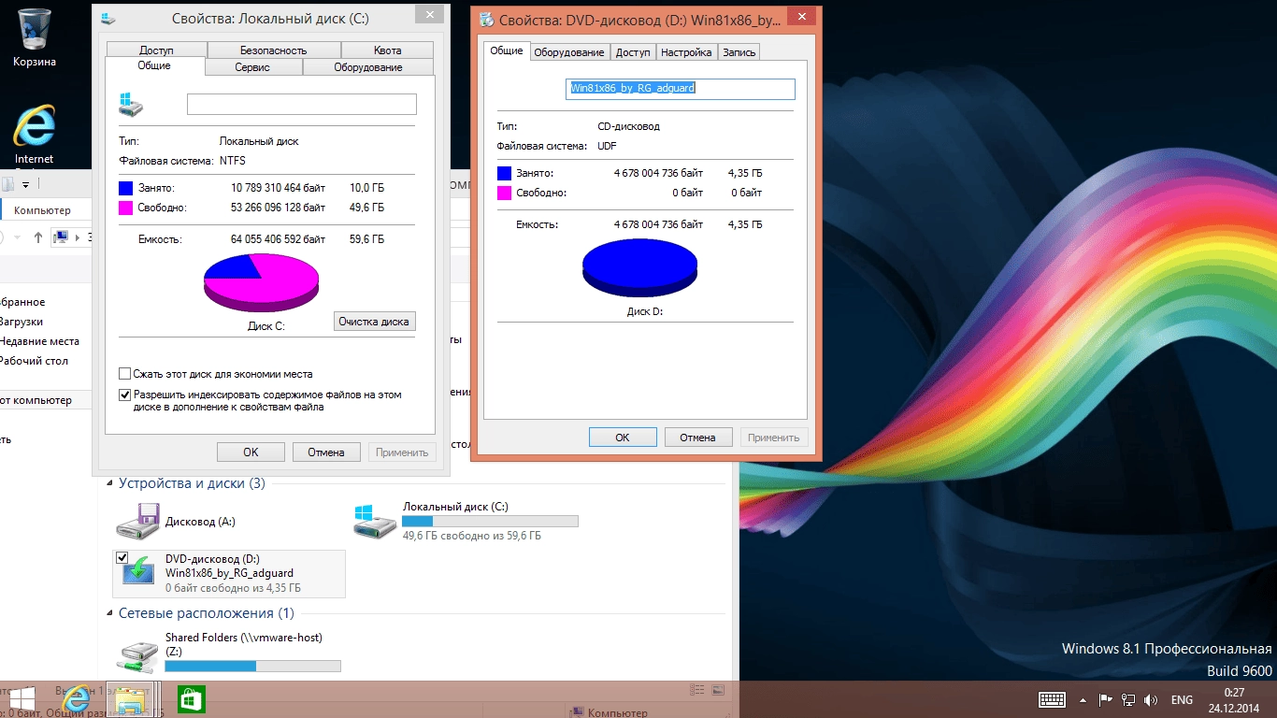Click blue Занято swatch in C: properties
Screen dimensions: 1277x718
tap(126, 188)
